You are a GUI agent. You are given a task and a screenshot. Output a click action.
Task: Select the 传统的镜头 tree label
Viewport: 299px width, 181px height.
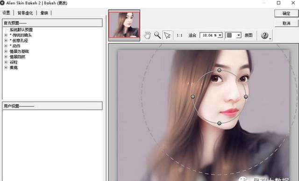point(21,35)
